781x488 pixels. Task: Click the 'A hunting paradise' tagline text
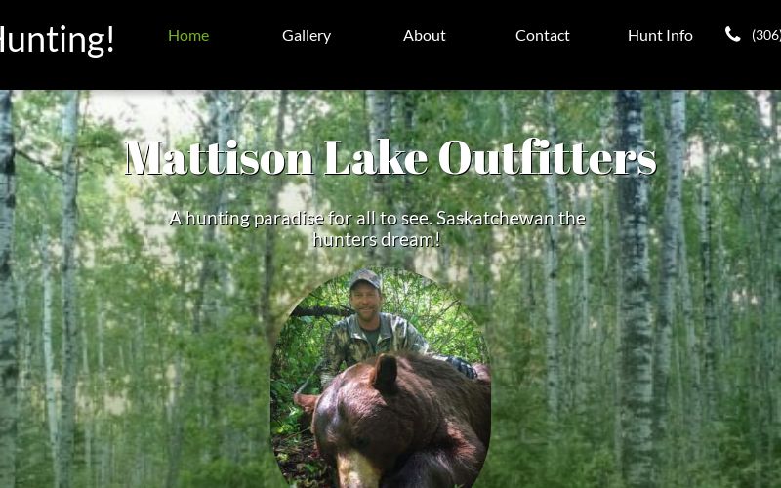[x=377, y=229]
